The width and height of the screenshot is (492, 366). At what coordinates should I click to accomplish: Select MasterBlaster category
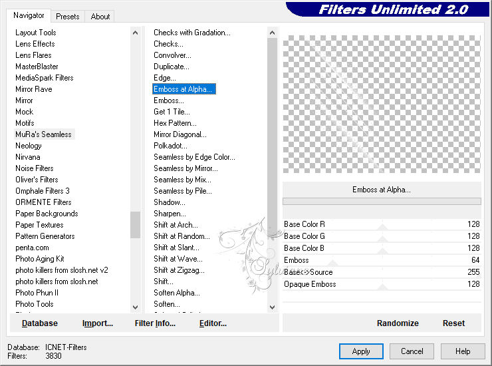(x=37, y=67)
